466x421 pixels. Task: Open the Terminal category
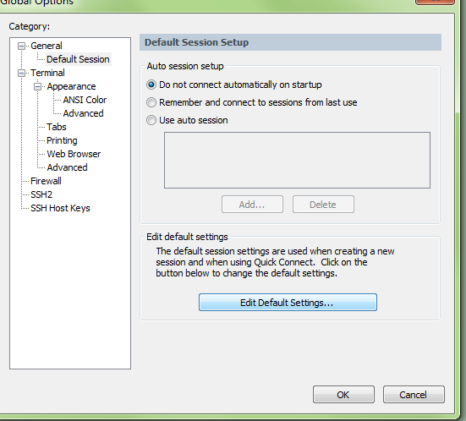47,73
